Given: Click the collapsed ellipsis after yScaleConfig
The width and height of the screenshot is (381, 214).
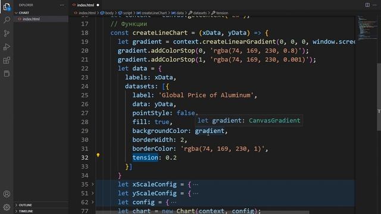Looking at the screenshot, I should pos(196,193).
